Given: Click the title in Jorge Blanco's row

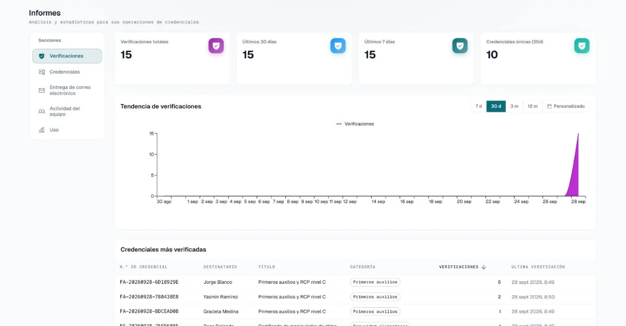Looking at the screenshot, I should pos(292,282).
